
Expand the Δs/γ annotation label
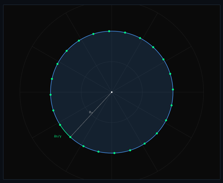pos(57,136)
